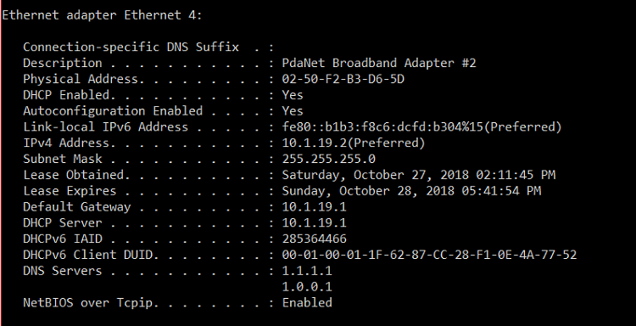Click the Subnet Mask label text
This screenshot has height=326, width=636.
(x=63, y=159)
